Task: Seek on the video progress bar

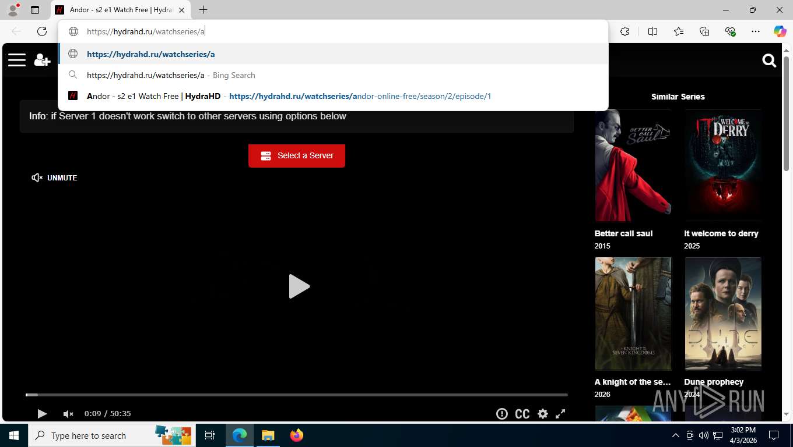Action: pos(296,395)
